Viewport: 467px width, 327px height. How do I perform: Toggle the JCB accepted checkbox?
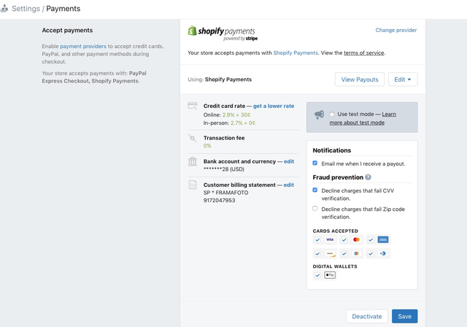344,254
